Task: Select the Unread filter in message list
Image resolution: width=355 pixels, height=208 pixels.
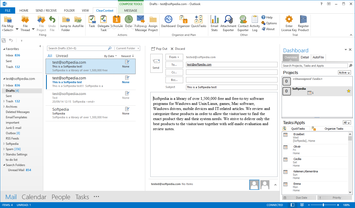Action: tap(62, 56)
